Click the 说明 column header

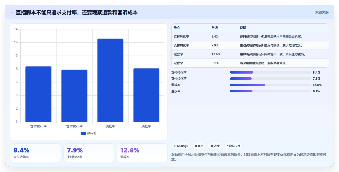point(243,28)
